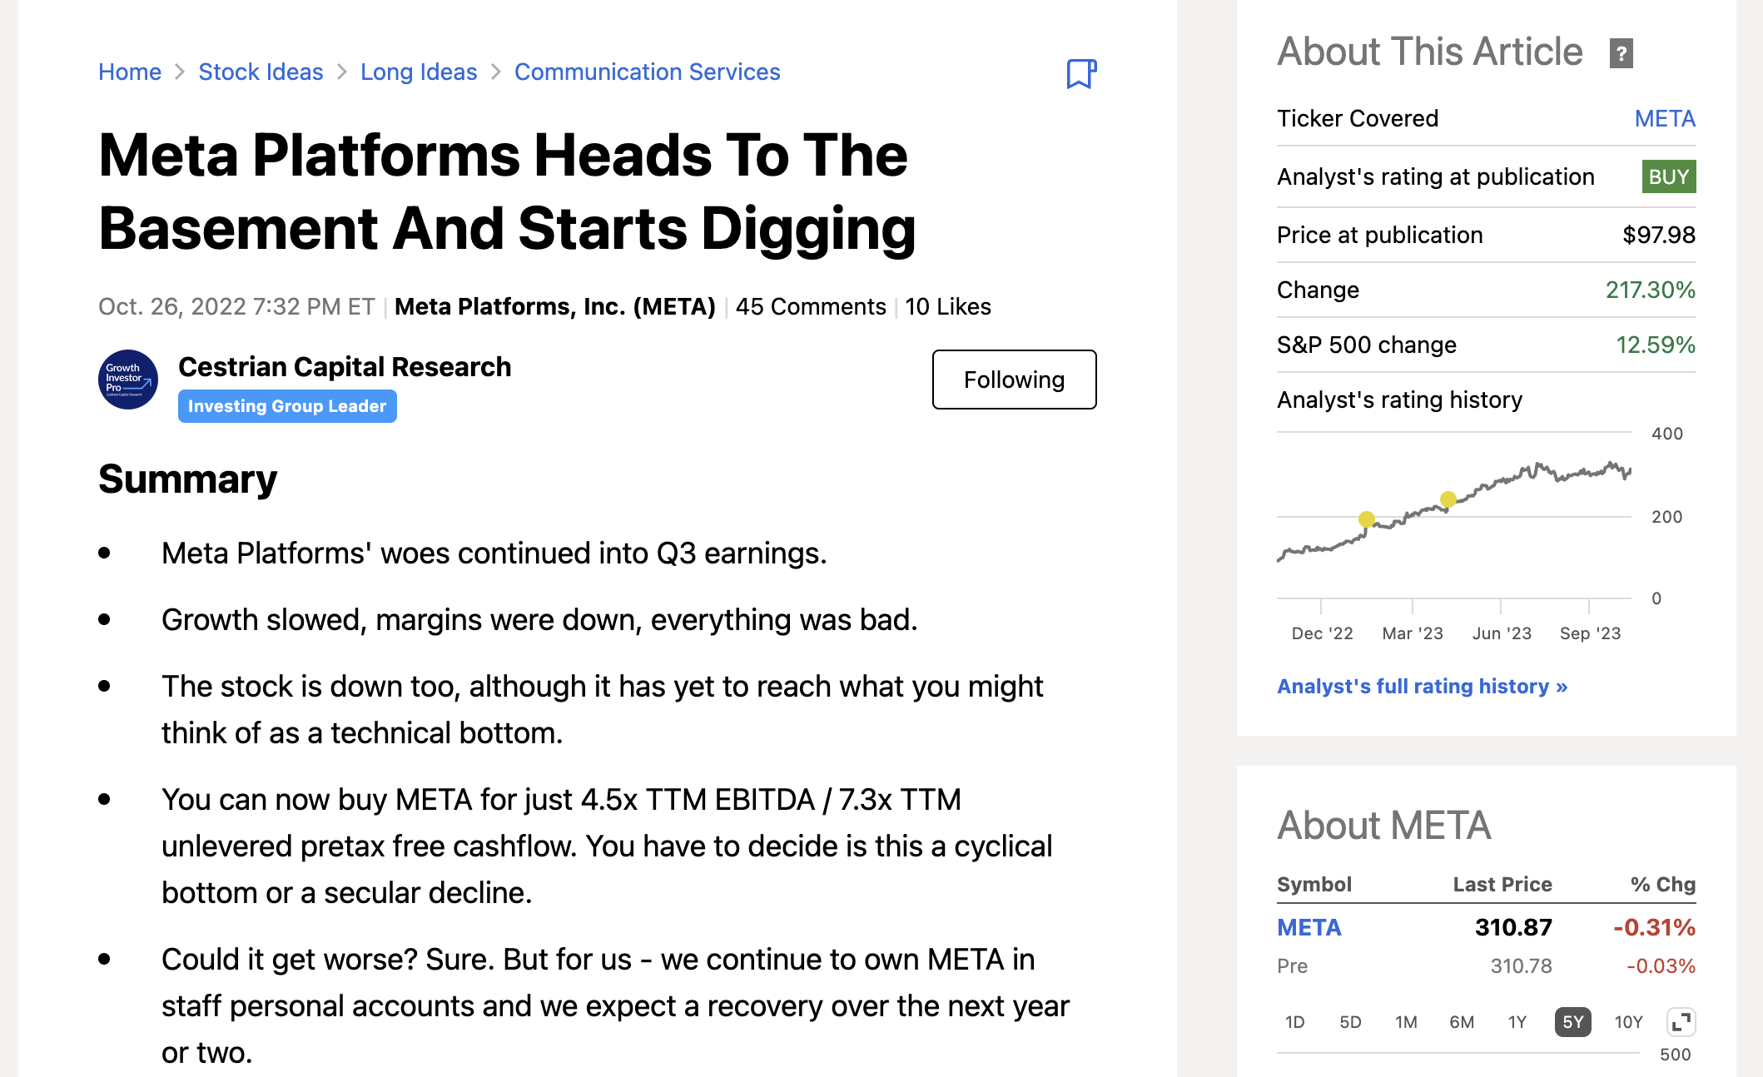Switch chart to 1D range
The image size is (1763, 1077).
click(1294, 1022)
